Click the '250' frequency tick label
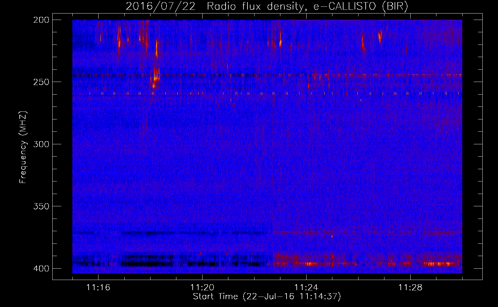Image resolution: width=498 pixels, height=307 pixels. (41, 82)
